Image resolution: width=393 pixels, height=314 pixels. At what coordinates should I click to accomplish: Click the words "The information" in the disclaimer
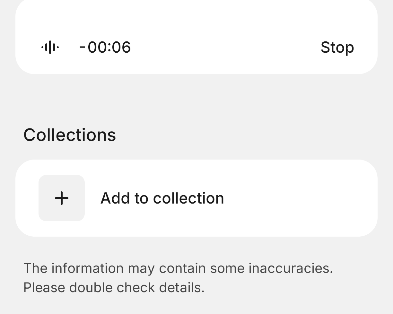(x=73, y=268)
